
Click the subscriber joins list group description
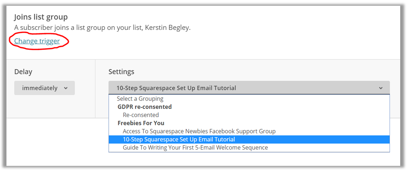[102, 28]
